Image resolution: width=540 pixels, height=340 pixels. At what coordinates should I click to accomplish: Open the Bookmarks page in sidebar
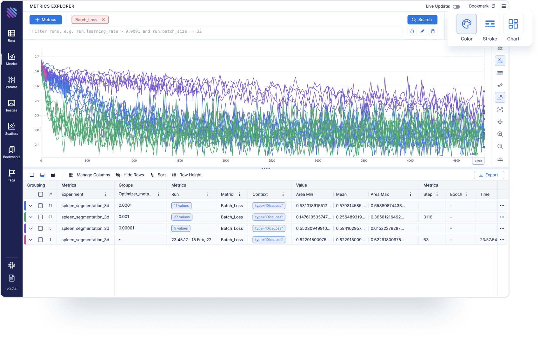11,152
